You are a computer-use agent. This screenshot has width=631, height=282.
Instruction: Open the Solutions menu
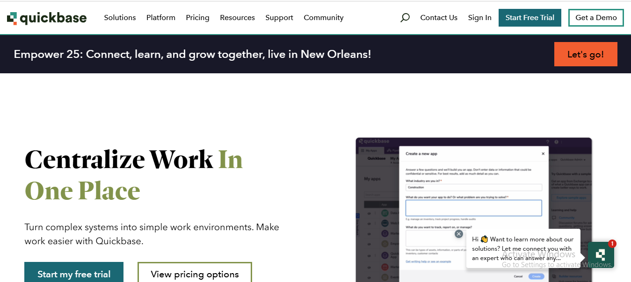coord(120,18)
